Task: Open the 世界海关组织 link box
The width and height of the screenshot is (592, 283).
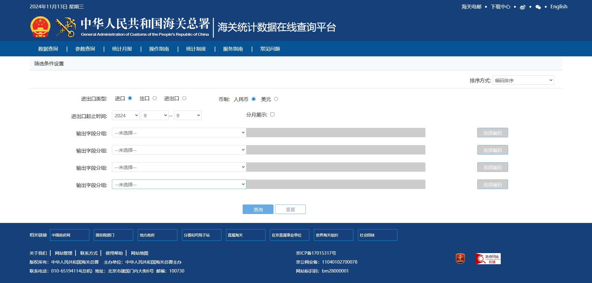Action: (334, 235)
